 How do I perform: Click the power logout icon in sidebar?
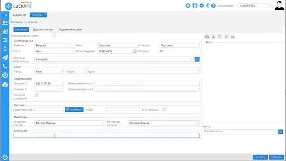pyautogui.click(x=5, y=157)
